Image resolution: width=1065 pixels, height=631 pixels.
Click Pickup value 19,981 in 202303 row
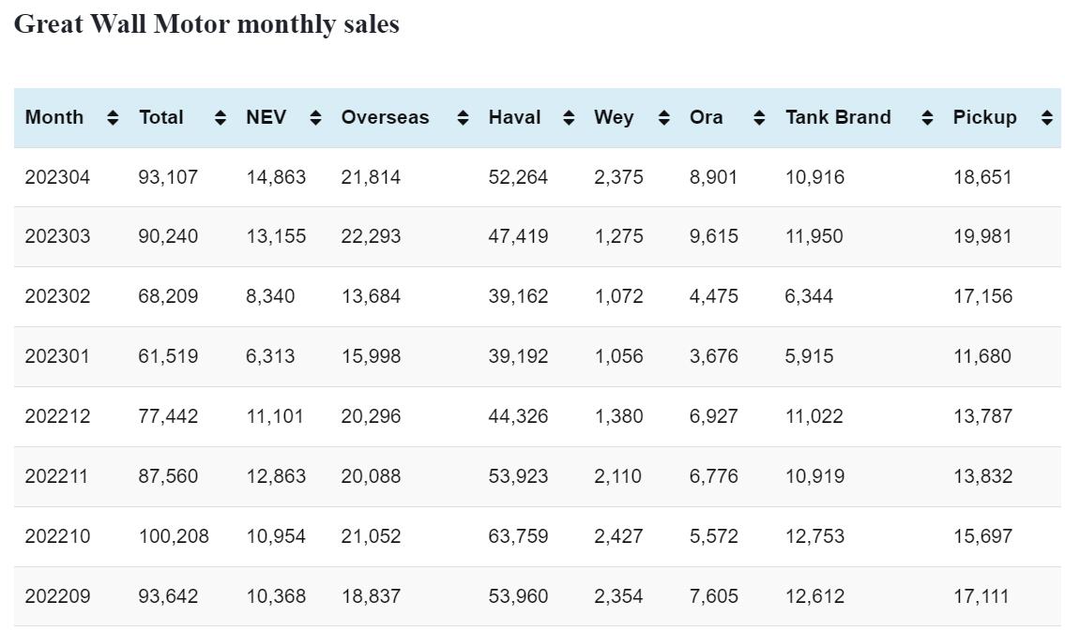982,236
